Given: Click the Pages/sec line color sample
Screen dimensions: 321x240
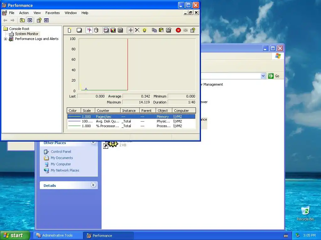Looking at the screenshot, I should point(74,117).
